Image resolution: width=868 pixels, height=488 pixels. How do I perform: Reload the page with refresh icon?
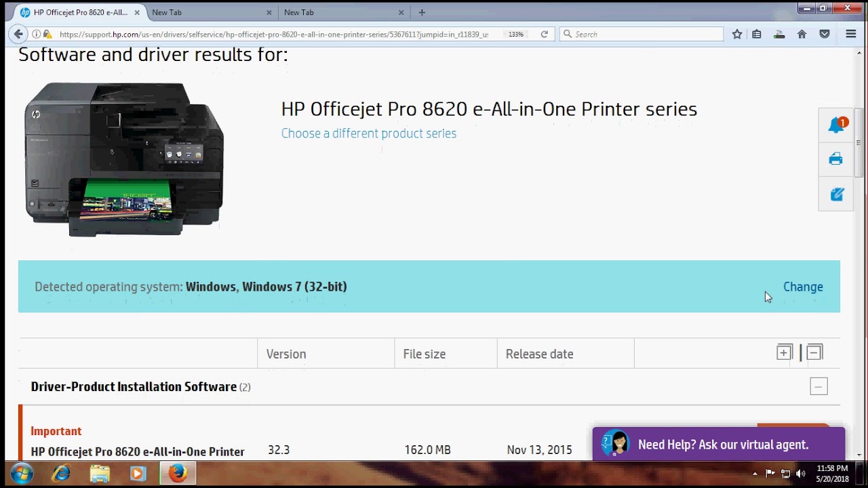click(x=544, y=34)
